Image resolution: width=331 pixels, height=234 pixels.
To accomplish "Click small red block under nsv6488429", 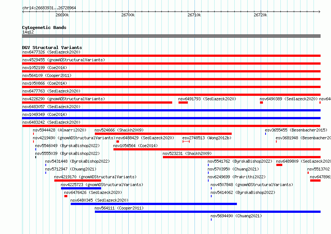I will click(x=118, y=142).
